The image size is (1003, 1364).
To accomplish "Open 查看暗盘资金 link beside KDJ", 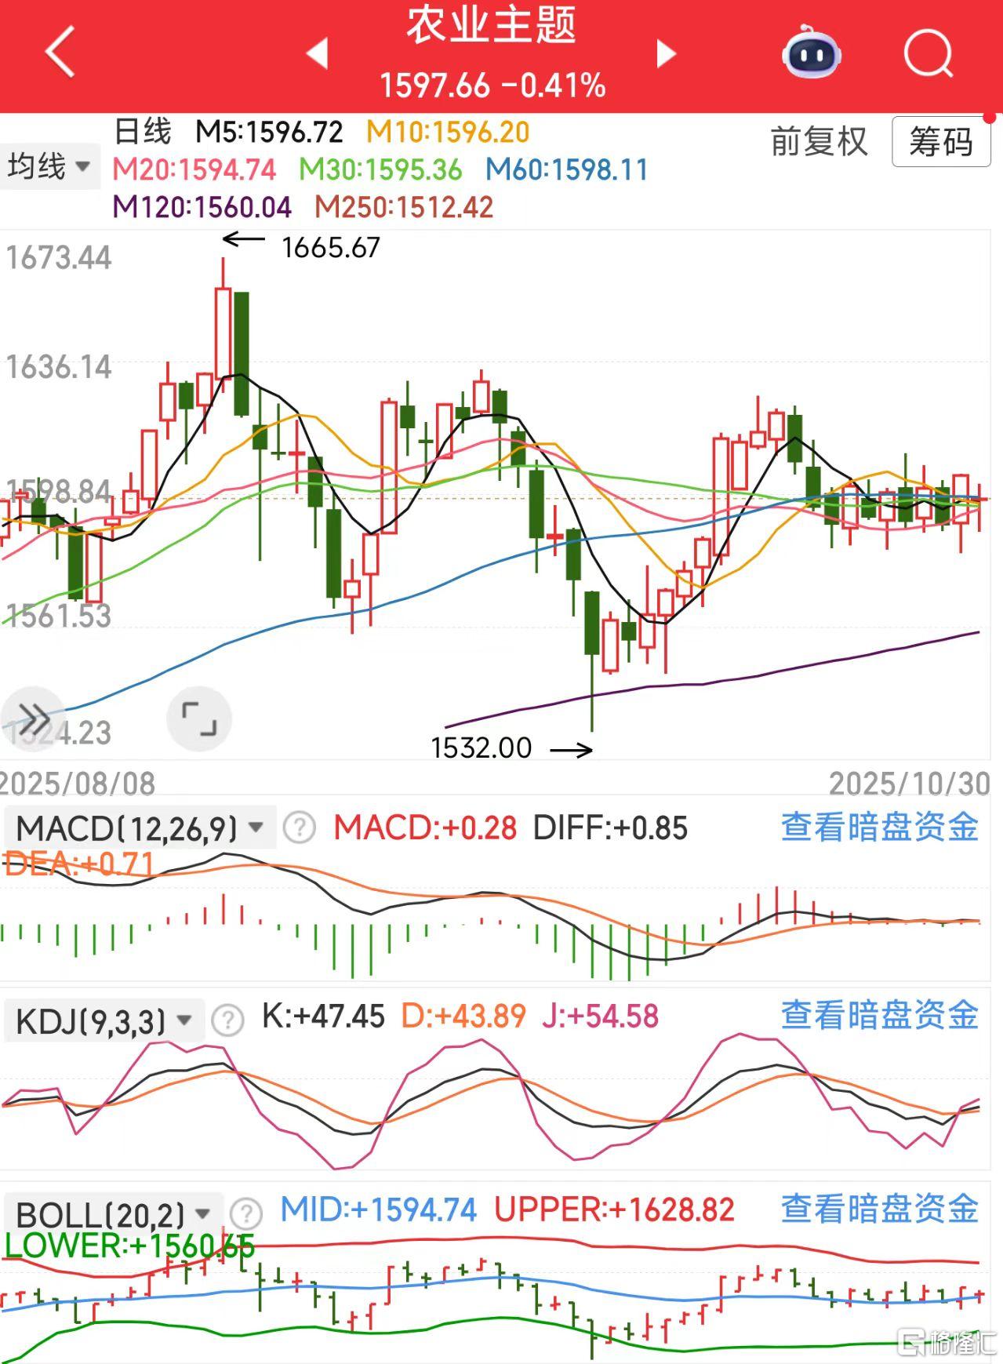I will pos(879,1015).
